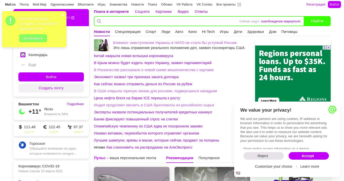The height and width of the screenshot is (181, 344).
Task: Click the oil pump price icon
Action: coord(70,127)
